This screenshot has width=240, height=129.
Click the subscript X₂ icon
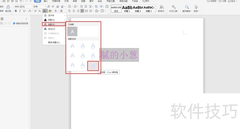40,11
